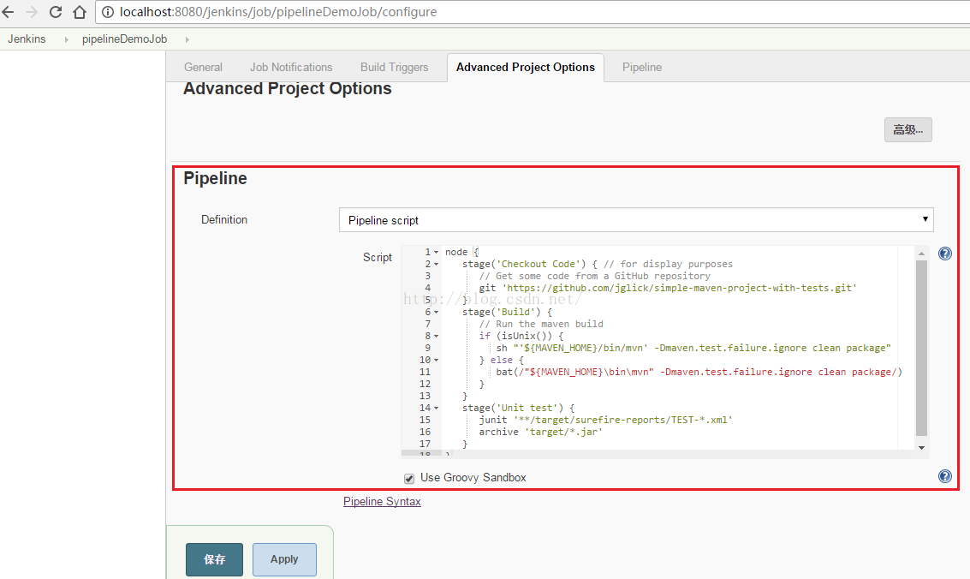Image resolution: width=970 pixels, height=579 pixels.
Task: Open pipelineDemoJob breadcrumb link
Action: click(124, 39)
